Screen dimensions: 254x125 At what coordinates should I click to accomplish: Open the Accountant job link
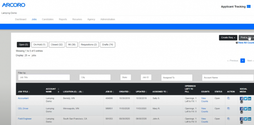pos(23,98)
